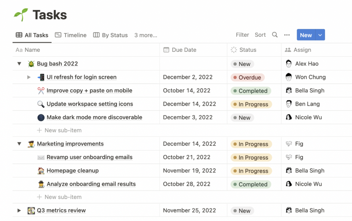Collapse the Bug bash 2022 group
The height and width of the screenshot is (221, 352).
[x=19, y=64]
